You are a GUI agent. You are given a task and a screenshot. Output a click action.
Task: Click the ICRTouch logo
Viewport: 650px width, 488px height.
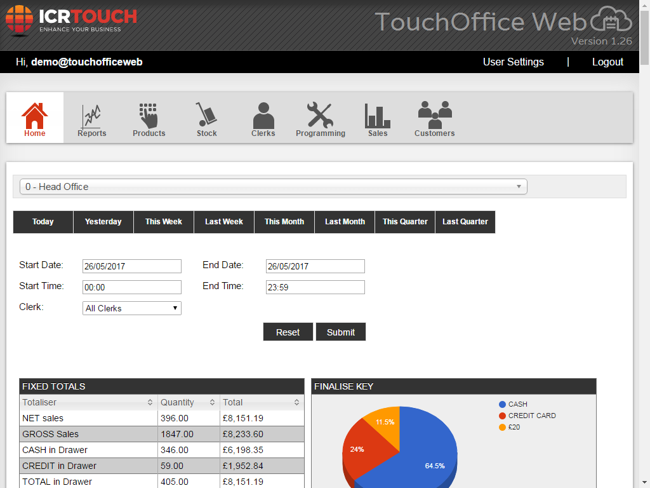[71, 20]
